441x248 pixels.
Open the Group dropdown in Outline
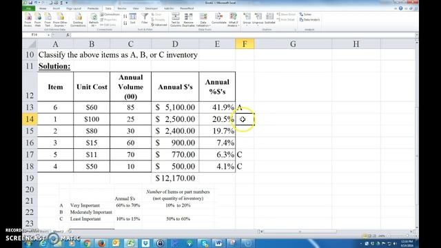pos(247,19)
